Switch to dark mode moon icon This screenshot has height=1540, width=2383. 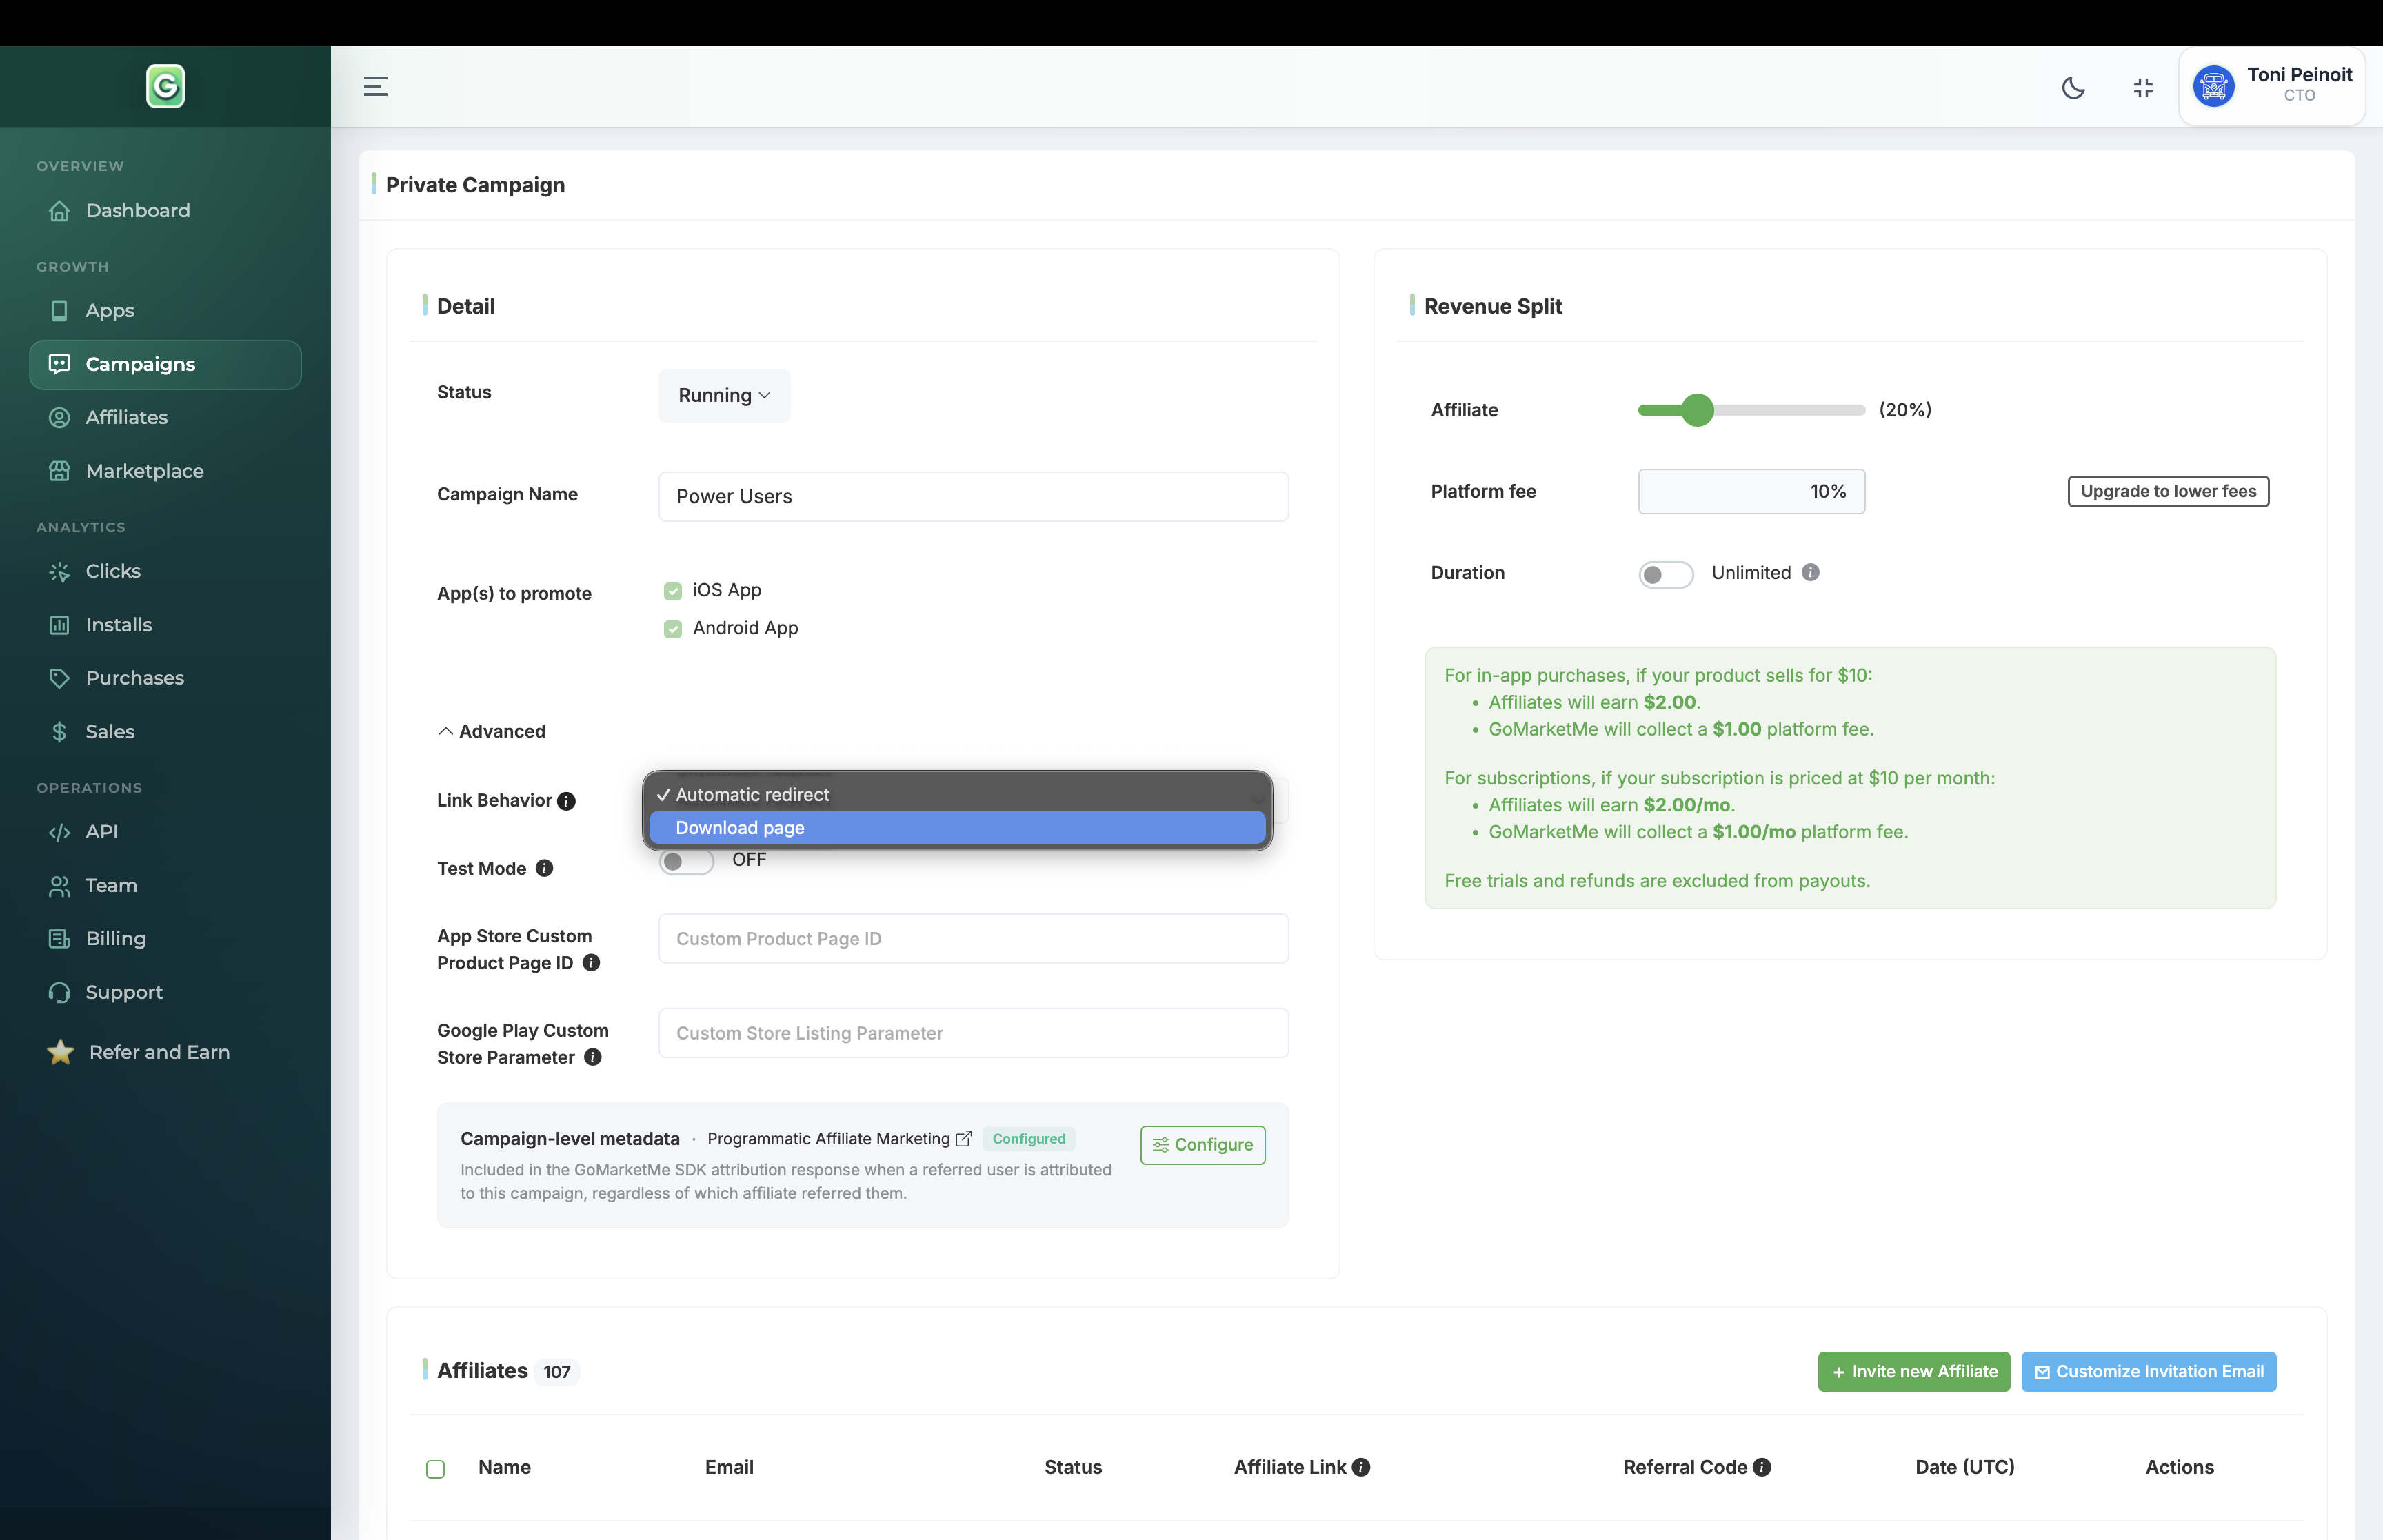(x=2073, y=88)
